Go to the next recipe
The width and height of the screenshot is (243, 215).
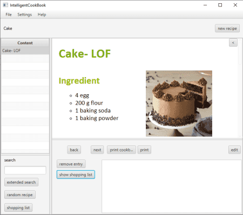97,150
